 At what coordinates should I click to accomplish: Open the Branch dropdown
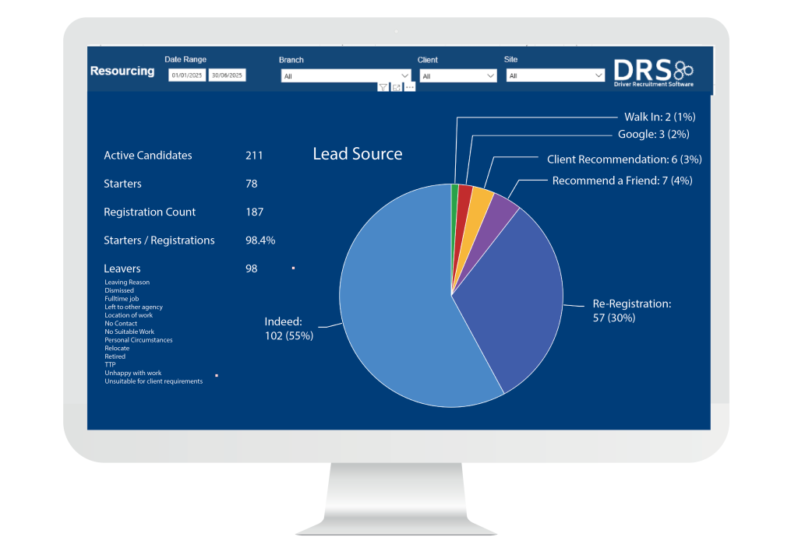click(x=346, y=75)
